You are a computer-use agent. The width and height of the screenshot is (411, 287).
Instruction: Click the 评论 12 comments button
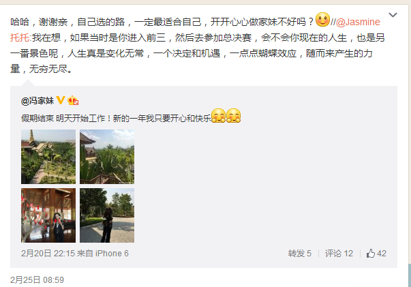pos(339,254)
